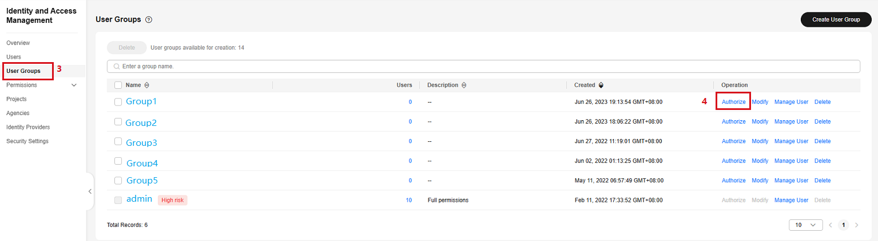Go to next page arrow in pagination
The height and width of the screenshot is (241, 878).
point(856,225)
